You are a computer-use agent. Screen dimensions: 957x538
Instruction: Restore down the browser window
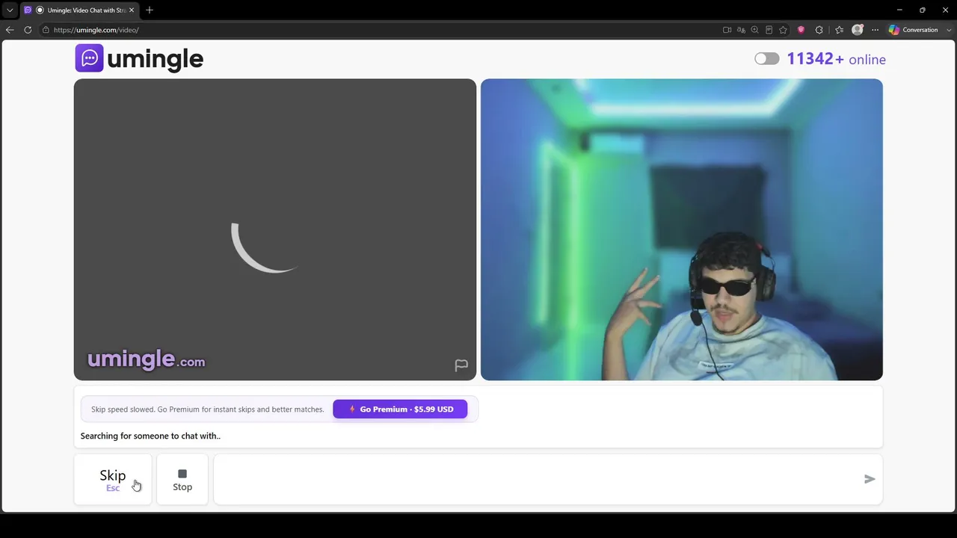923,10
